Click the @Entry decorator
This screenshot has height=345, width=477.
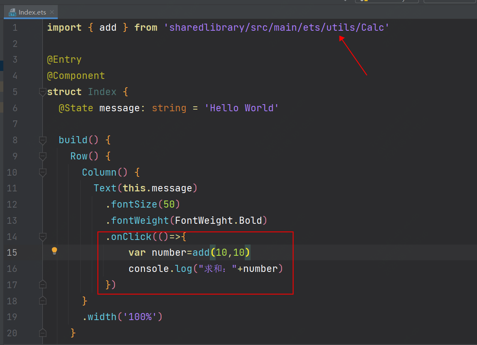[x=64, y=60]
